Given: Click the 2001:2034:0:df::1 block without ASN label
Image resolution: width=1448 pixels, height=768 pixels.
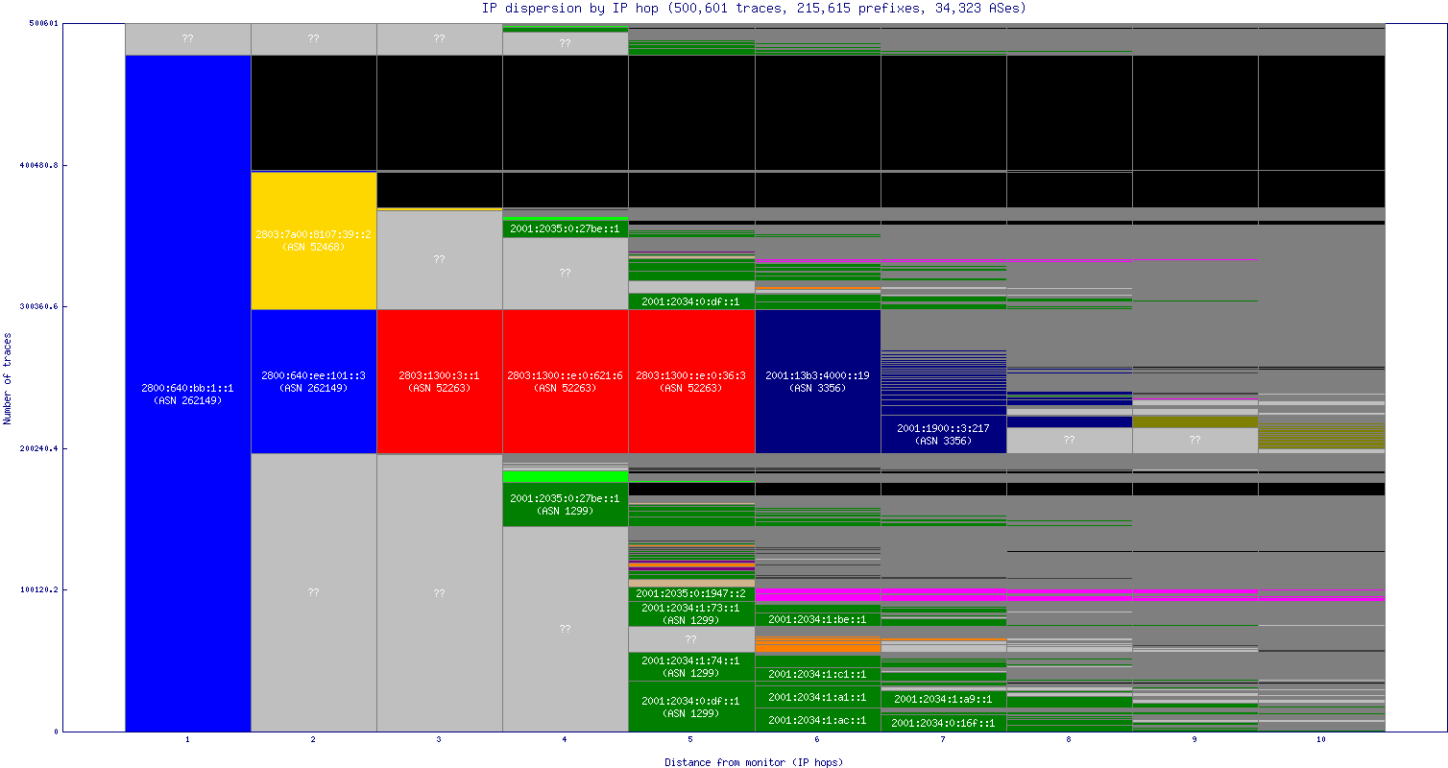Looking at the screenshot, I should click(691, 301).
